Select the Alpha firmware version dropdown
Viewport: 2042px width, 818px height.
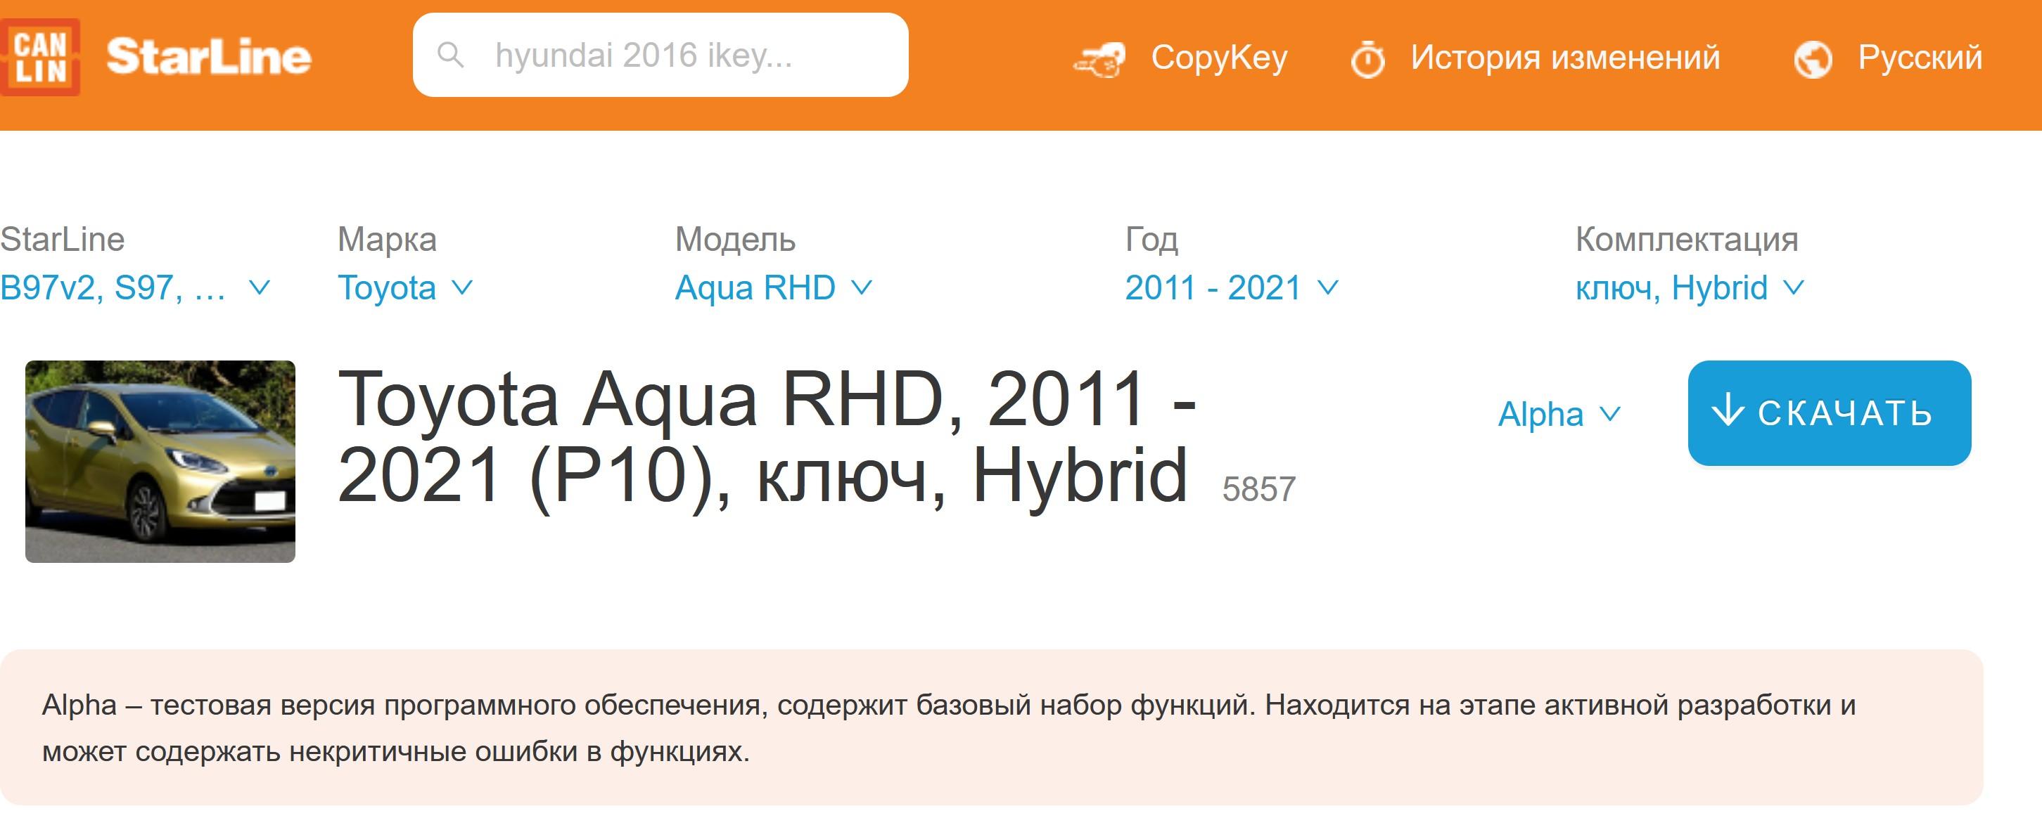[1540, 414]
